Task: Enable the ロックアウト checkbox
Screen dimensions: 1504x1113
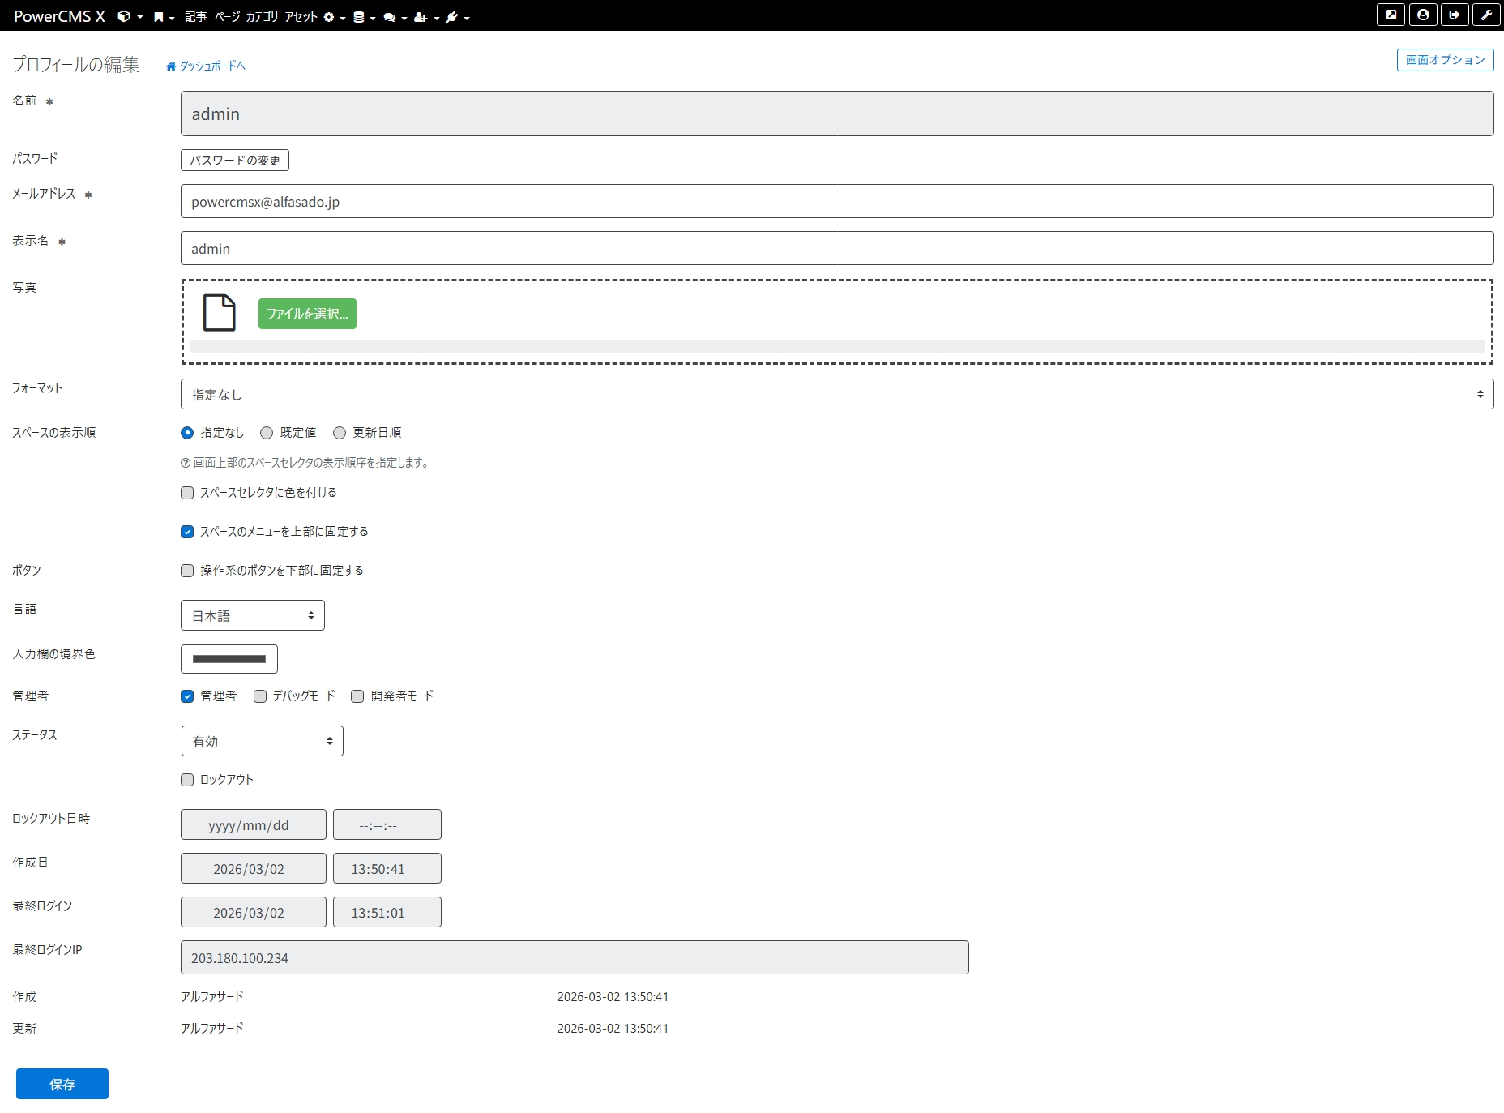Action: coord(187,780)
